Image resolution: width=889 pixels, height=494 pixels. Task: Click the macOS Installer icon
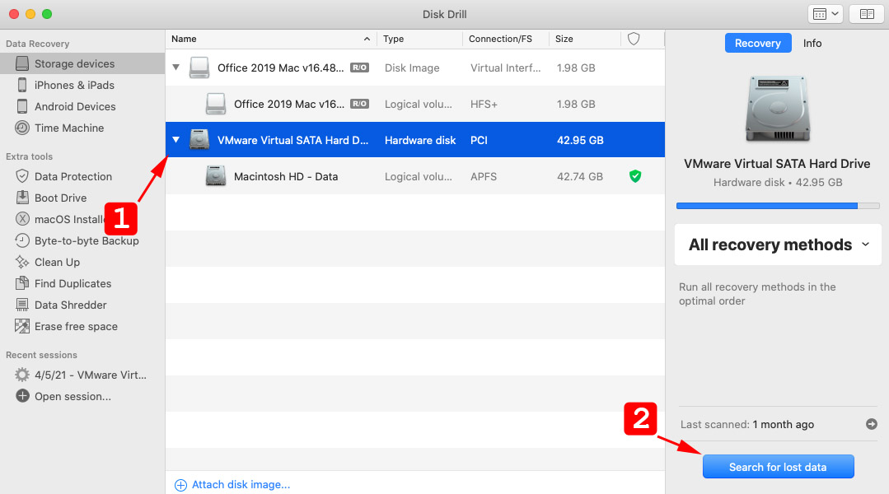pos(22,219)
